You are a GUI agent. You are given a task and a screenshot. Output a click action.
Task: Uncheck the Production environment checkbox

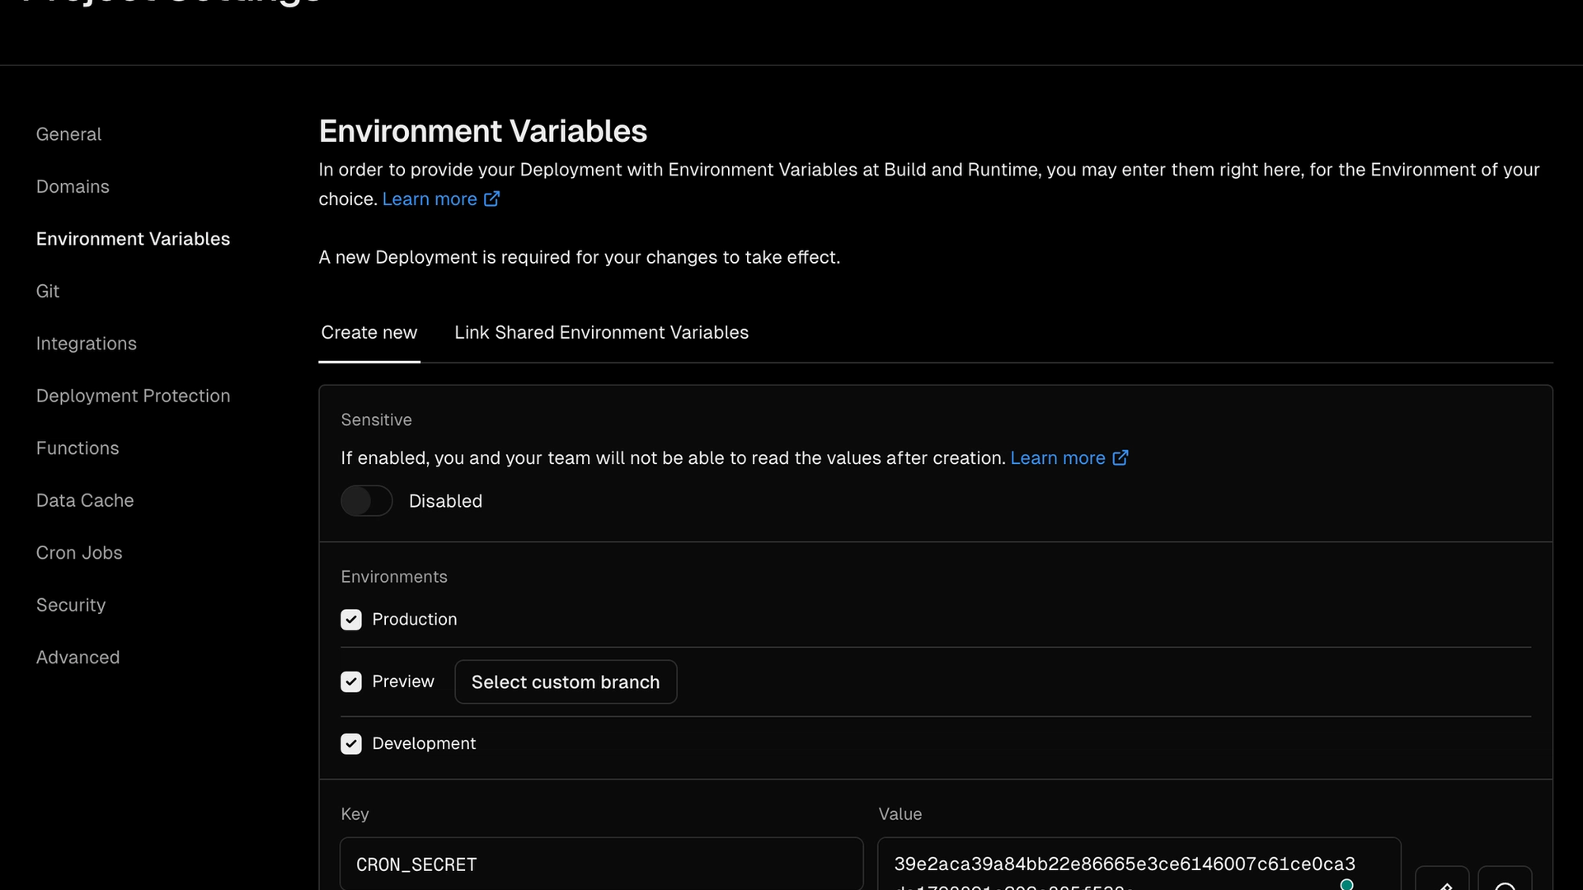point(351,620)
